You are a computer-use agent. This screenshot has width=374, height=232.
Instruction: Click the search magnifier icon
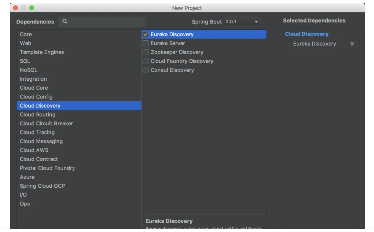pyautogui.click(x=65, y=21)
